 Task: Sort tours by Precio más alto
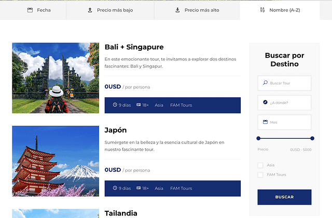(197, 10)
